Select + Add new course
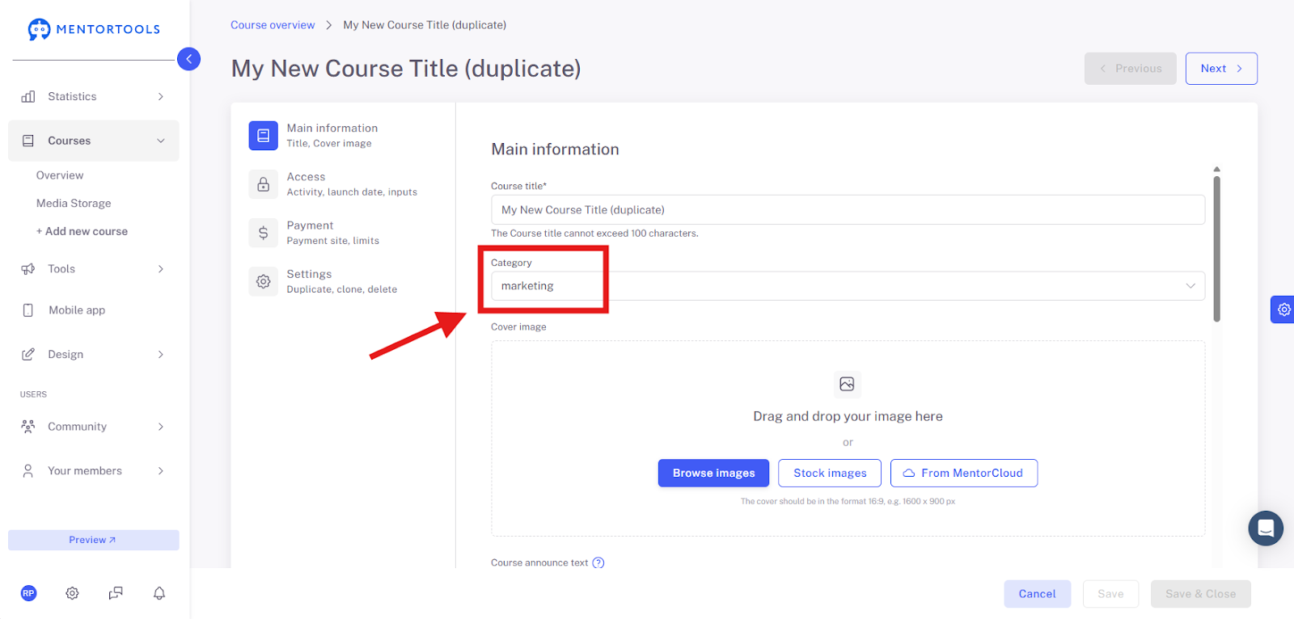The height and width of the screenshot is (619, 1294). point(82,231)
